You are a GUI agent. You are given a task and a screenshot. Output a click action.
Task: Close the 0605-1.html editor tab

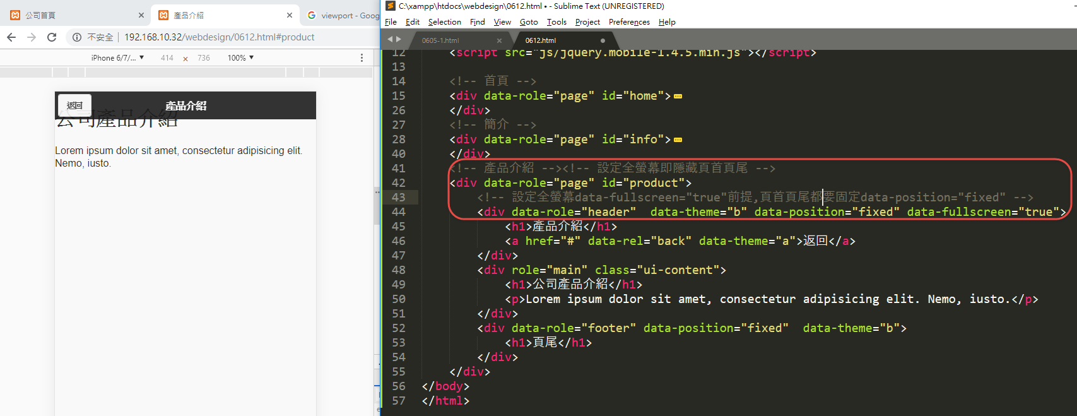[499, 40]
